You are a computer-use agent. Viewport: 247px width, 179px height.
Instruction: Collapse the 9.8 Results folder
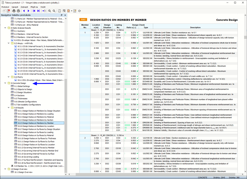[9, 107]
